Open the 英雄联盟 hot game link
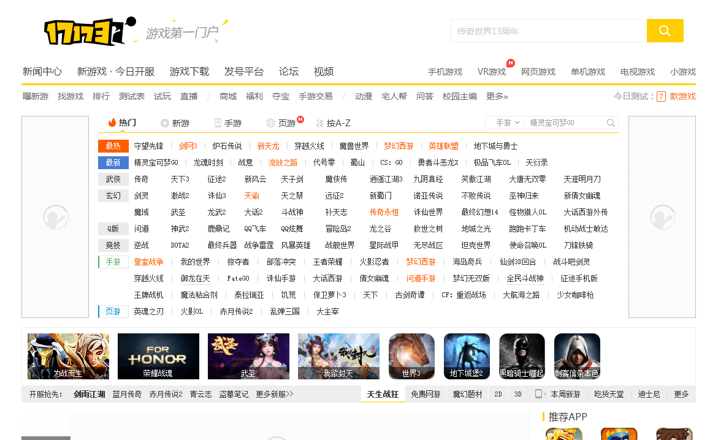The width and height of the screenshot is (710, 440). click(x=443, y=146)
